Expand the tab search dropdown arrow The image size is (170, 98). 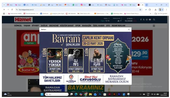[4, 5]
